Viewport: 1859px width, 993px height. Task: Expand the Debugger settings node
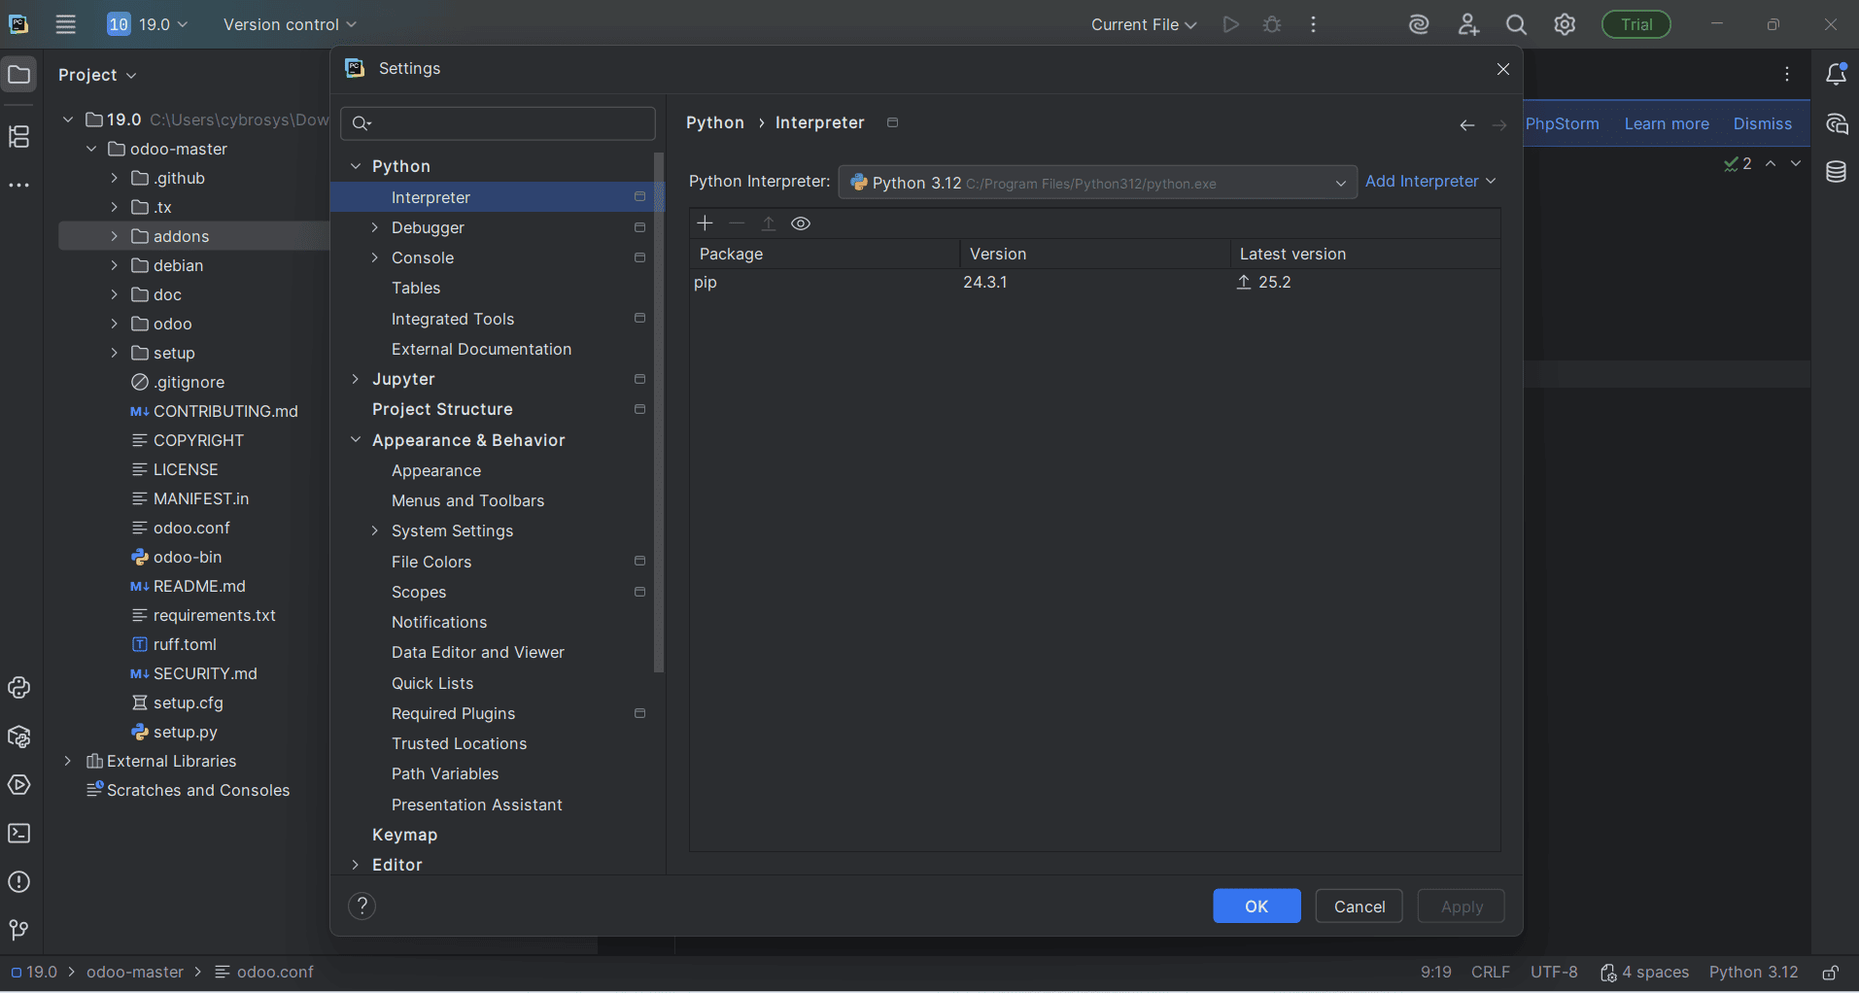coord(375,227)
